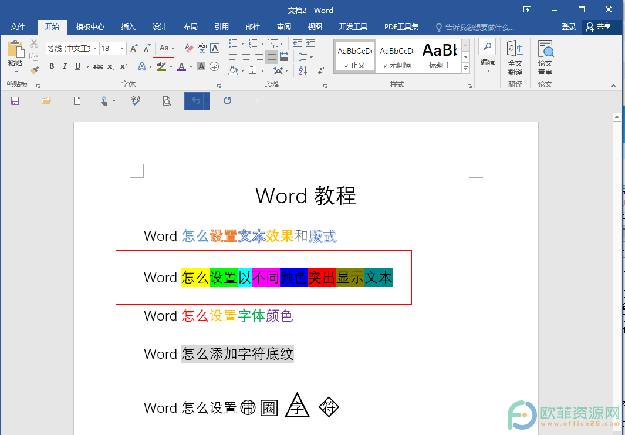Screen dimensions: 625x435
Task: Show paragraph marks and formatting symbols
Action: click(x=321, y=70)
